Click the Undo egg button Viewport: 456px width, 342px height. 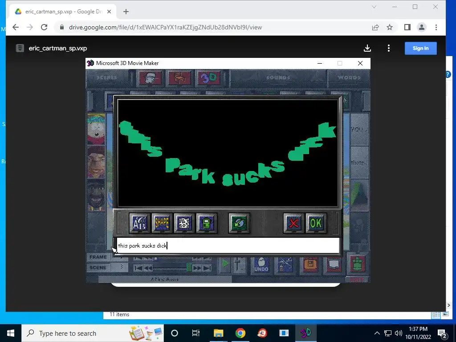261,265
